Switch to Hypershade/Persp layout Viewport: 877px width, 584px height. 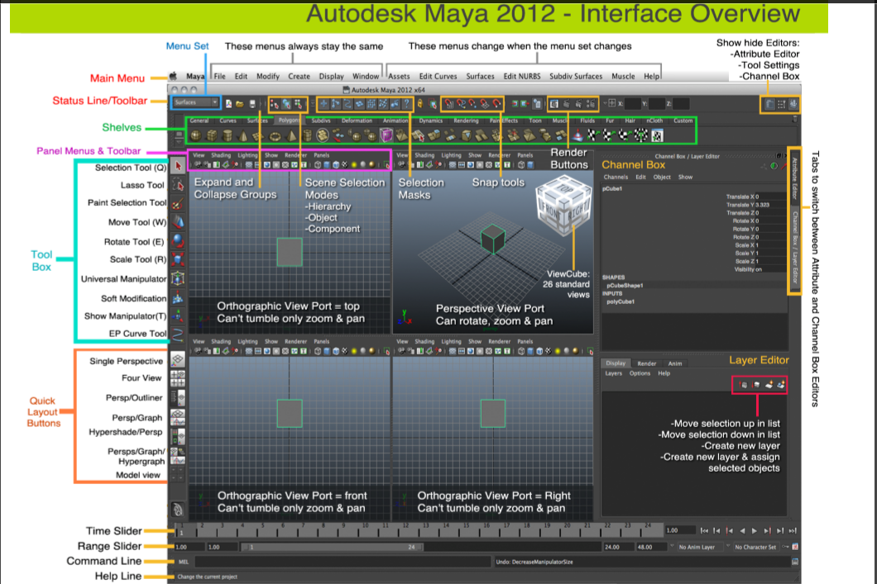(x=178, y=435)
